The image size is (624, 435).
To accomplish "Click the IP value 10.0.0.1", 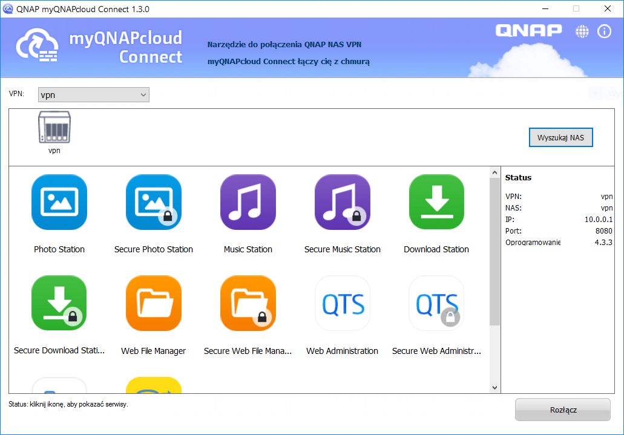I will (x=599, y=219).
